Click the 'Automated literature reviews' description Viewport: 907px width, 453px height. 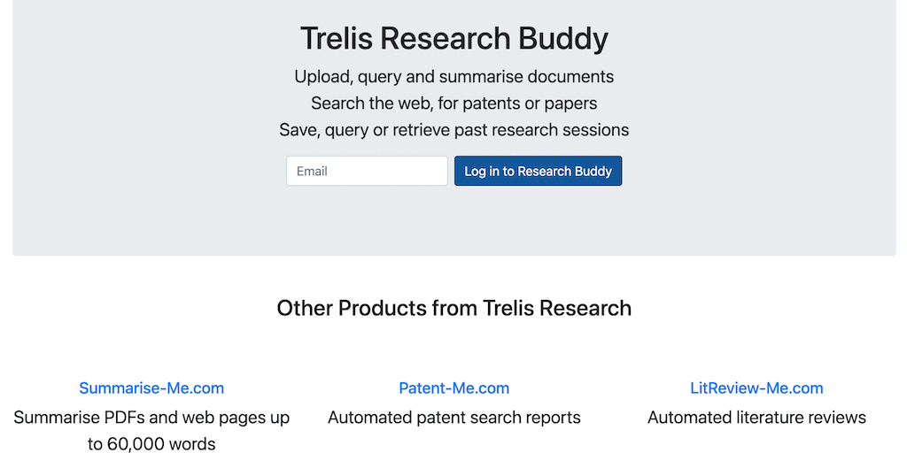tap(756, 417)
